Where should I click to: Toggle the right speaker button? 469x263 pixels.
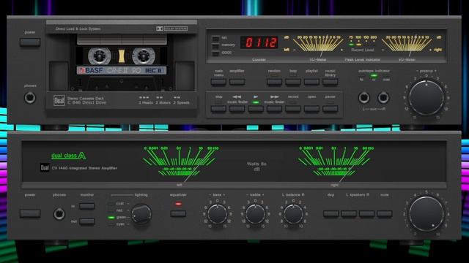[366, 214]
